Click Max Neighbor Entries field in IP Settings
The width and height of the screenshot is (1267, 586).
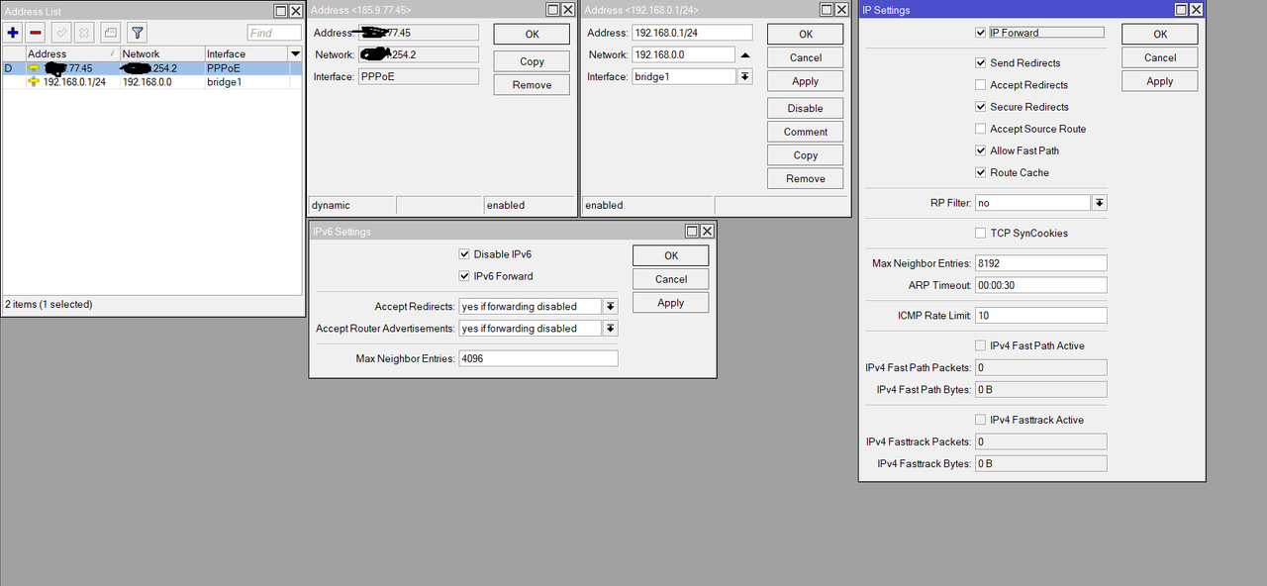coord(1040,263)
